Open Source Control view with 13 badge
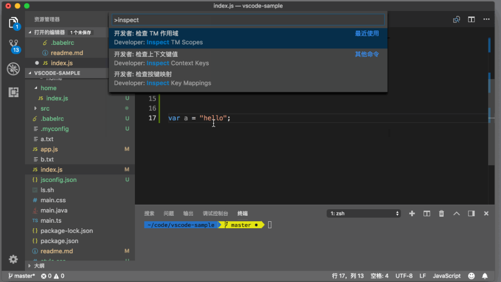This screenshot has width=501, height=282. click(13, 46)
